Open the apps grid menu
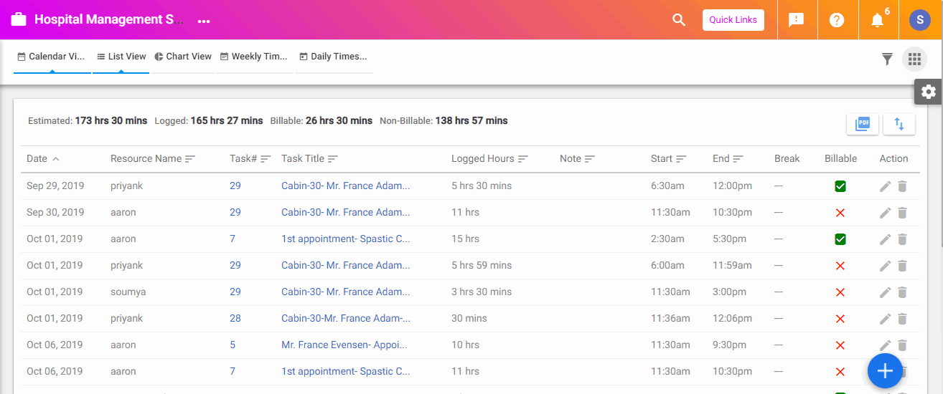This screenshot has width=943, height=394. coord(914,59)
